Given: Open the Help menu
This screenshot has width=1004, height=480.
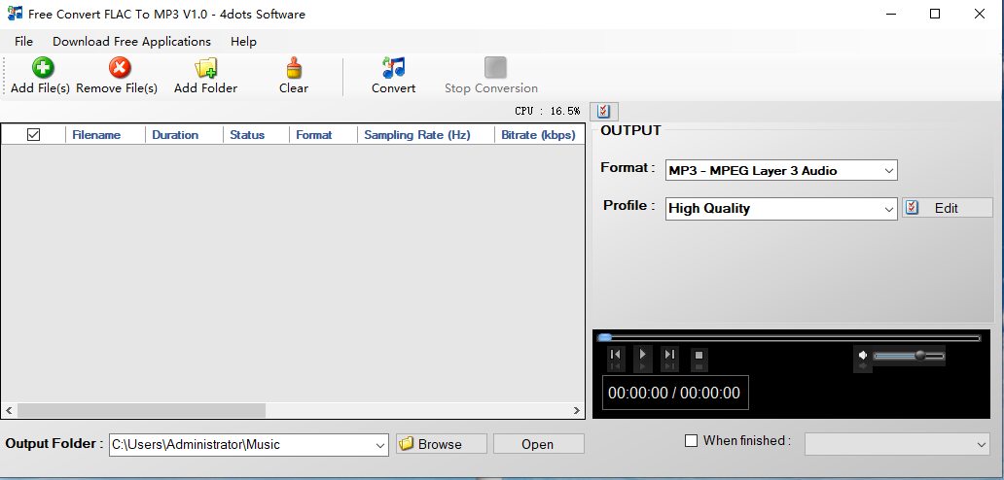Looking at the screenshot, I should 243,42.
